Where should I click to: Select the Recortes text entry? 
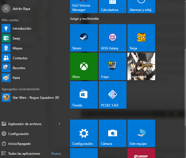click(19, 68)
